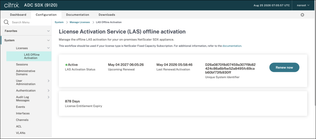Open Sessions in the sidebar

(x=22, y=64)
